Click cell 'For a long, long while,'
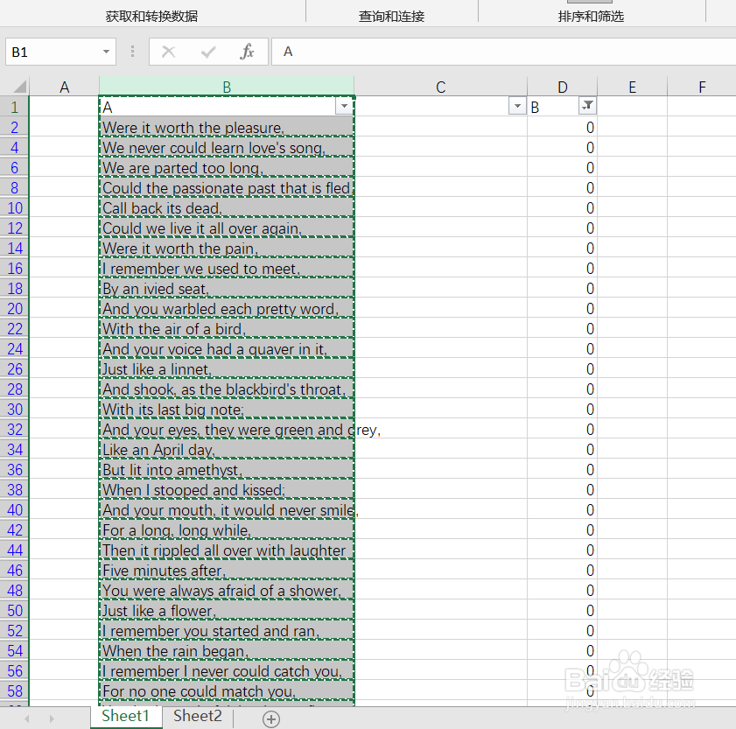 [227, 530]
